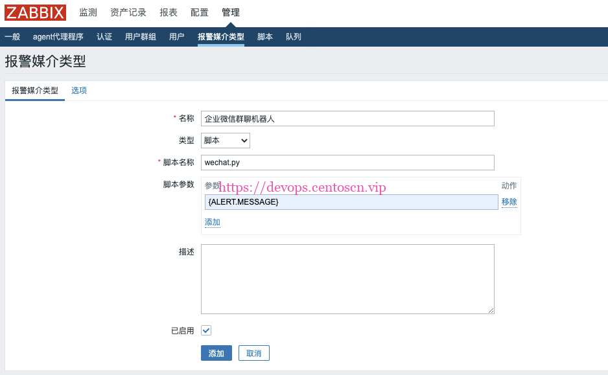Open the 用户 (Users) section

(176, 36)
